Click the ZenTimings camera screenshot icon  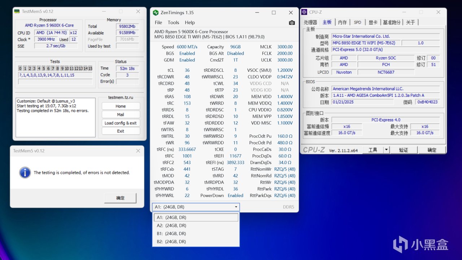[292, 23]
